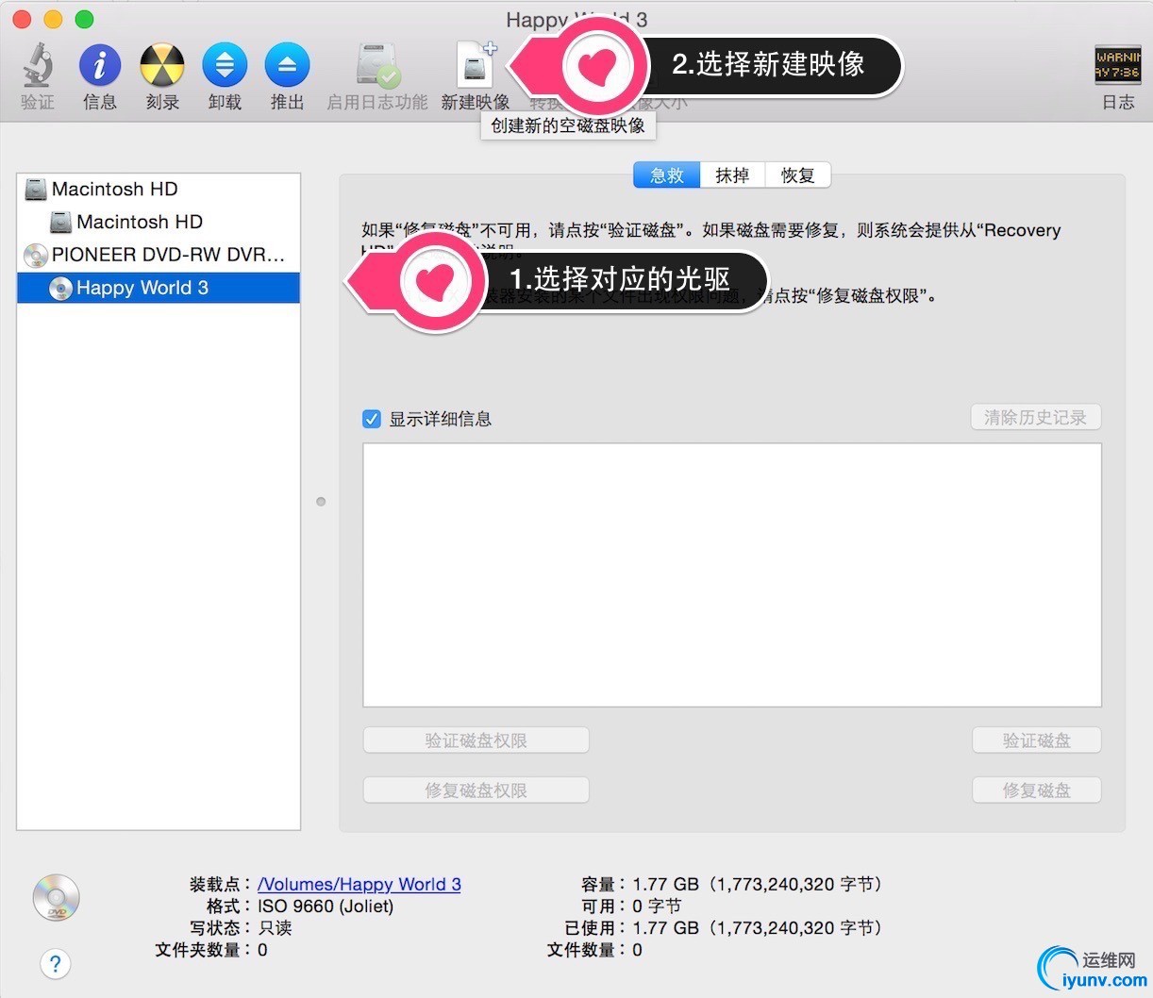Viewport: 1153px width, 998px height.
Task: Click the 新建映像 new image icon
Action: [x=476, y=65]
